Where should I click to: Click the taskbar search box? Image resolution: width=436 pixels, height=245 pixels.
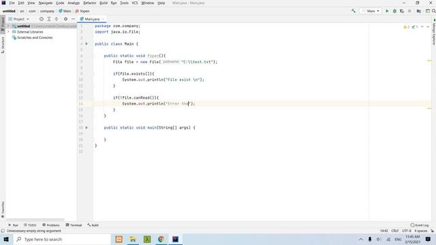point(62,239)
